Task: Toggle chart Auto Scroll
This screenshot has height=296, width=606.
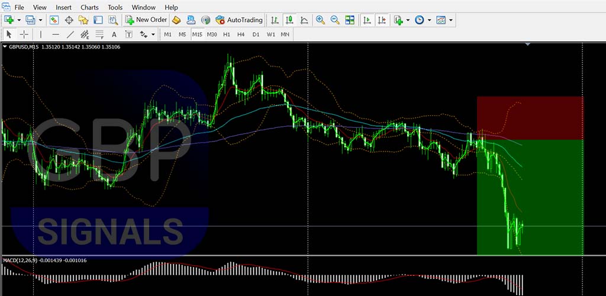Action: 367,20
